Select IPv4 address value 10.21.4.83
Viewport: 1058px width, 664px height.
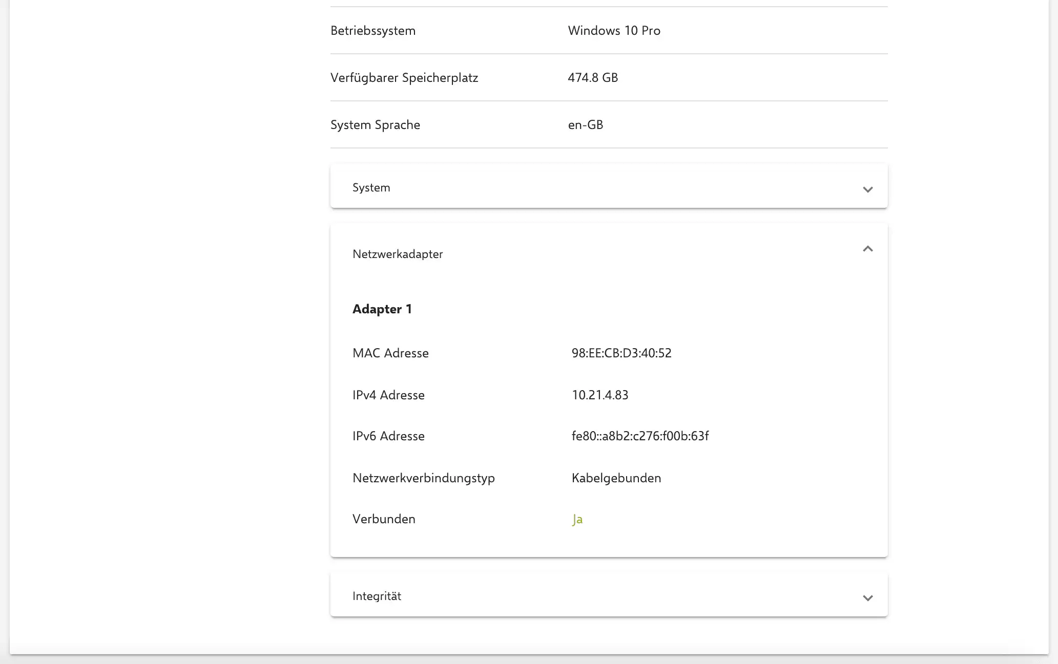(600, 395)
